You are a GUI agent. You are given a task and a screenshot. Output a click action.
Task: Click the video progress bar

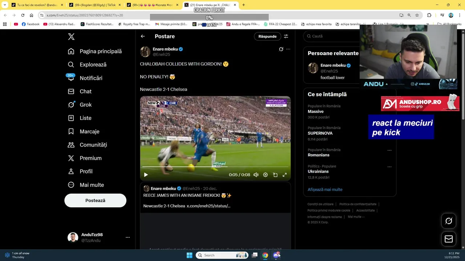(215, 167)
